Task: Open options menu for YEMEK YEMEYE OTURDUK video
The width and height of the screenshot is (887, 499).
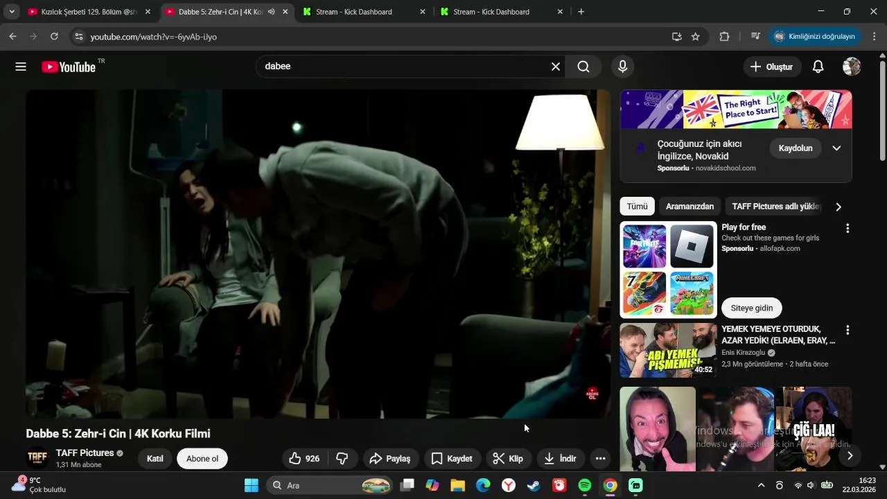Action: point(847,330)
